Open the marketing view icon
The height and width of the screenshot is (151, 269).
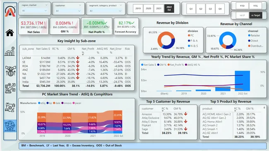pyautogui.click(x=10, y=88)
